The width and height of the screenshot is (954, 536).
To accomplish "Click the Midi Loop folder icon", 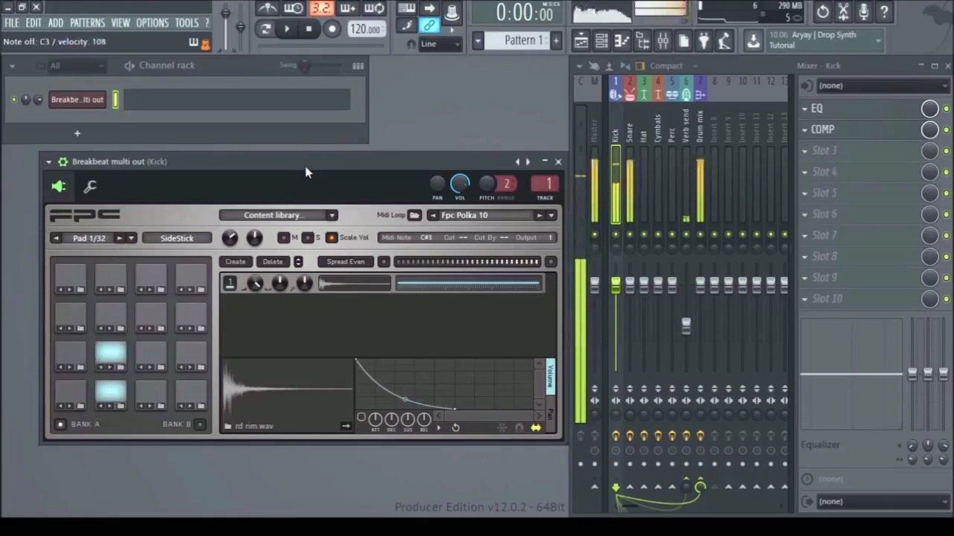I will [414, 215].
